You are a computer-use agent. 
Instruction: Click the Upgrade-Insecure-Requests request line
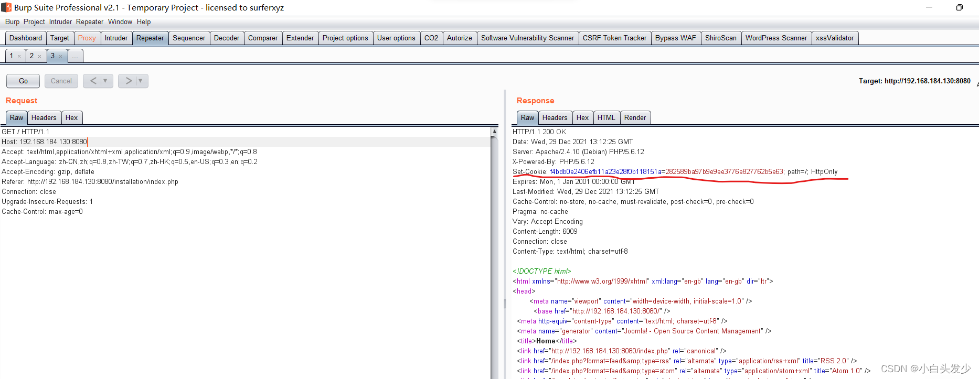click(x=47, y=201)
